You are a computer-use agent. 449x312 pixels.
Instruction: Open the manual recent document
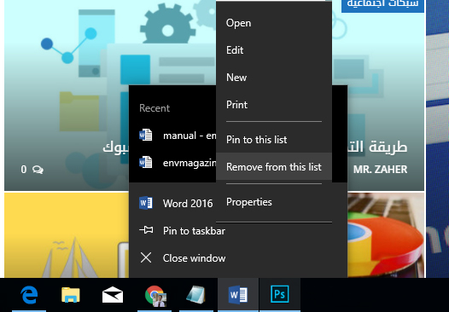(x=172, y=136)
